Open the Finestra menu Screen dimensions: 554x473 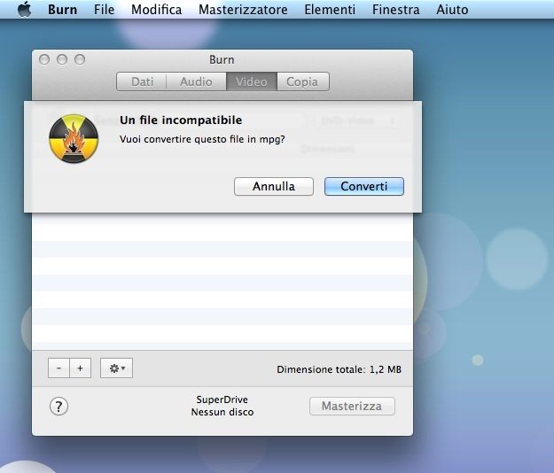tap(395, 10)
